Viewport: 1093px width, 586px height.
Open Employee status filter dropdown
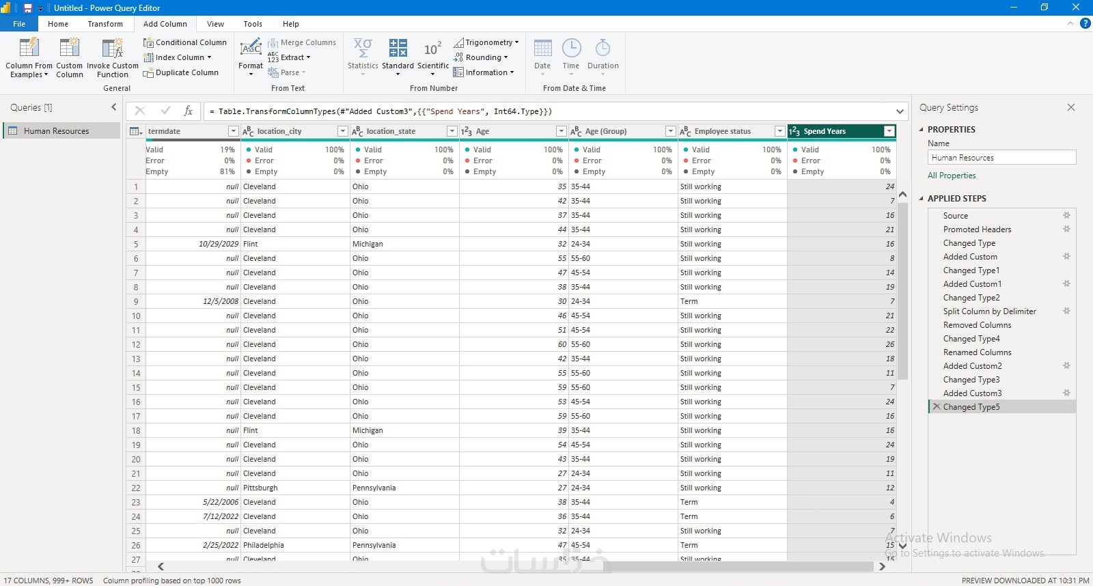click(x=779, y=131)
